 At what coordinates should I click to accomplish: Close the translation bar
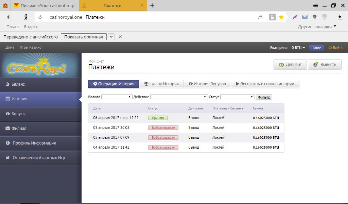point(120,37)
